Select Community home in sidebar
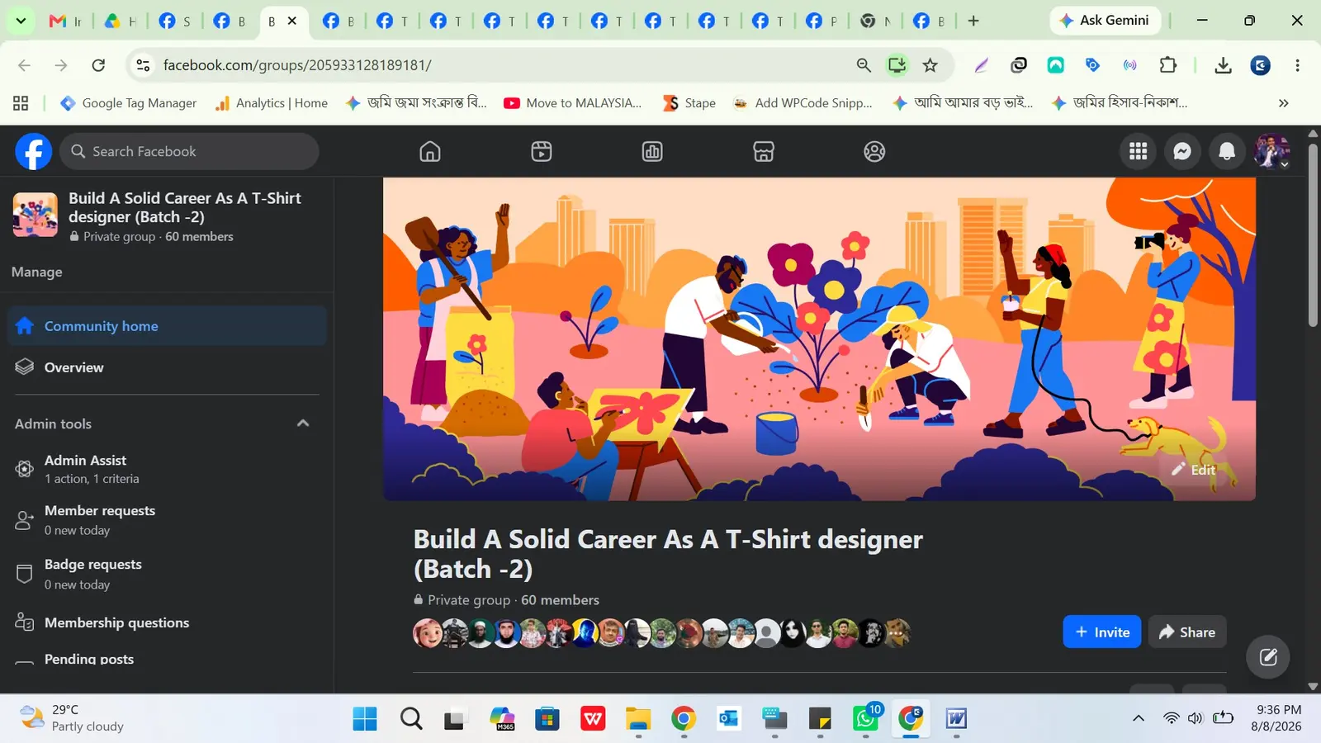 [x=167, y=326]
